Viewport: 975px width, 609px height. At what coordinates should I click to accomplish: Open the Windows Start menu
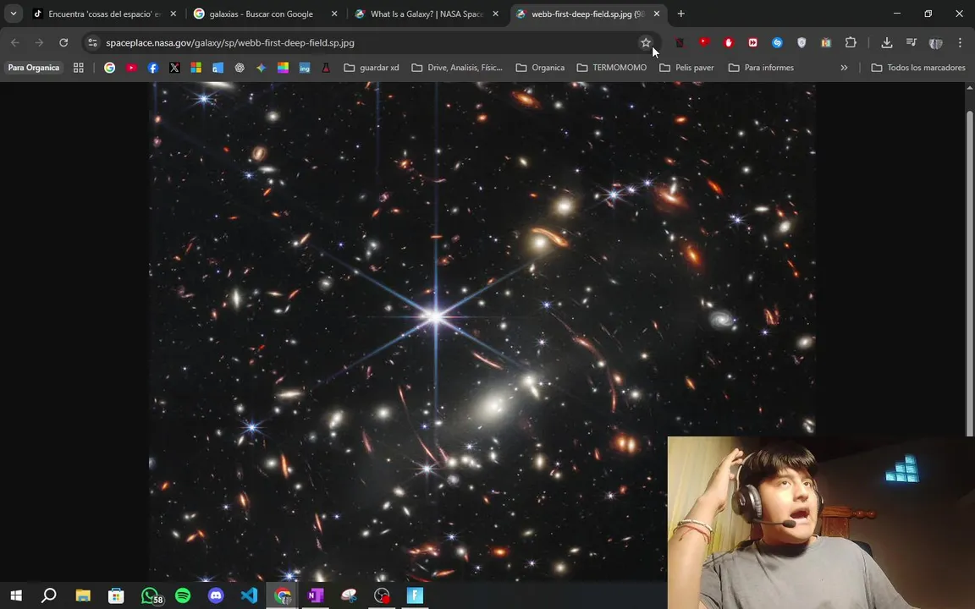15,595
